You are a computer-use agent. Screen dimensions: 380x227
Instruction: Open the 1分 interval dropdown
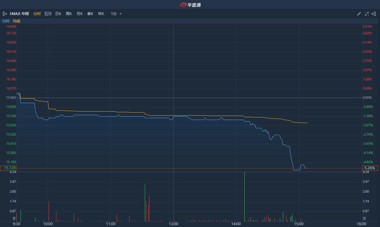pos(116,14)
